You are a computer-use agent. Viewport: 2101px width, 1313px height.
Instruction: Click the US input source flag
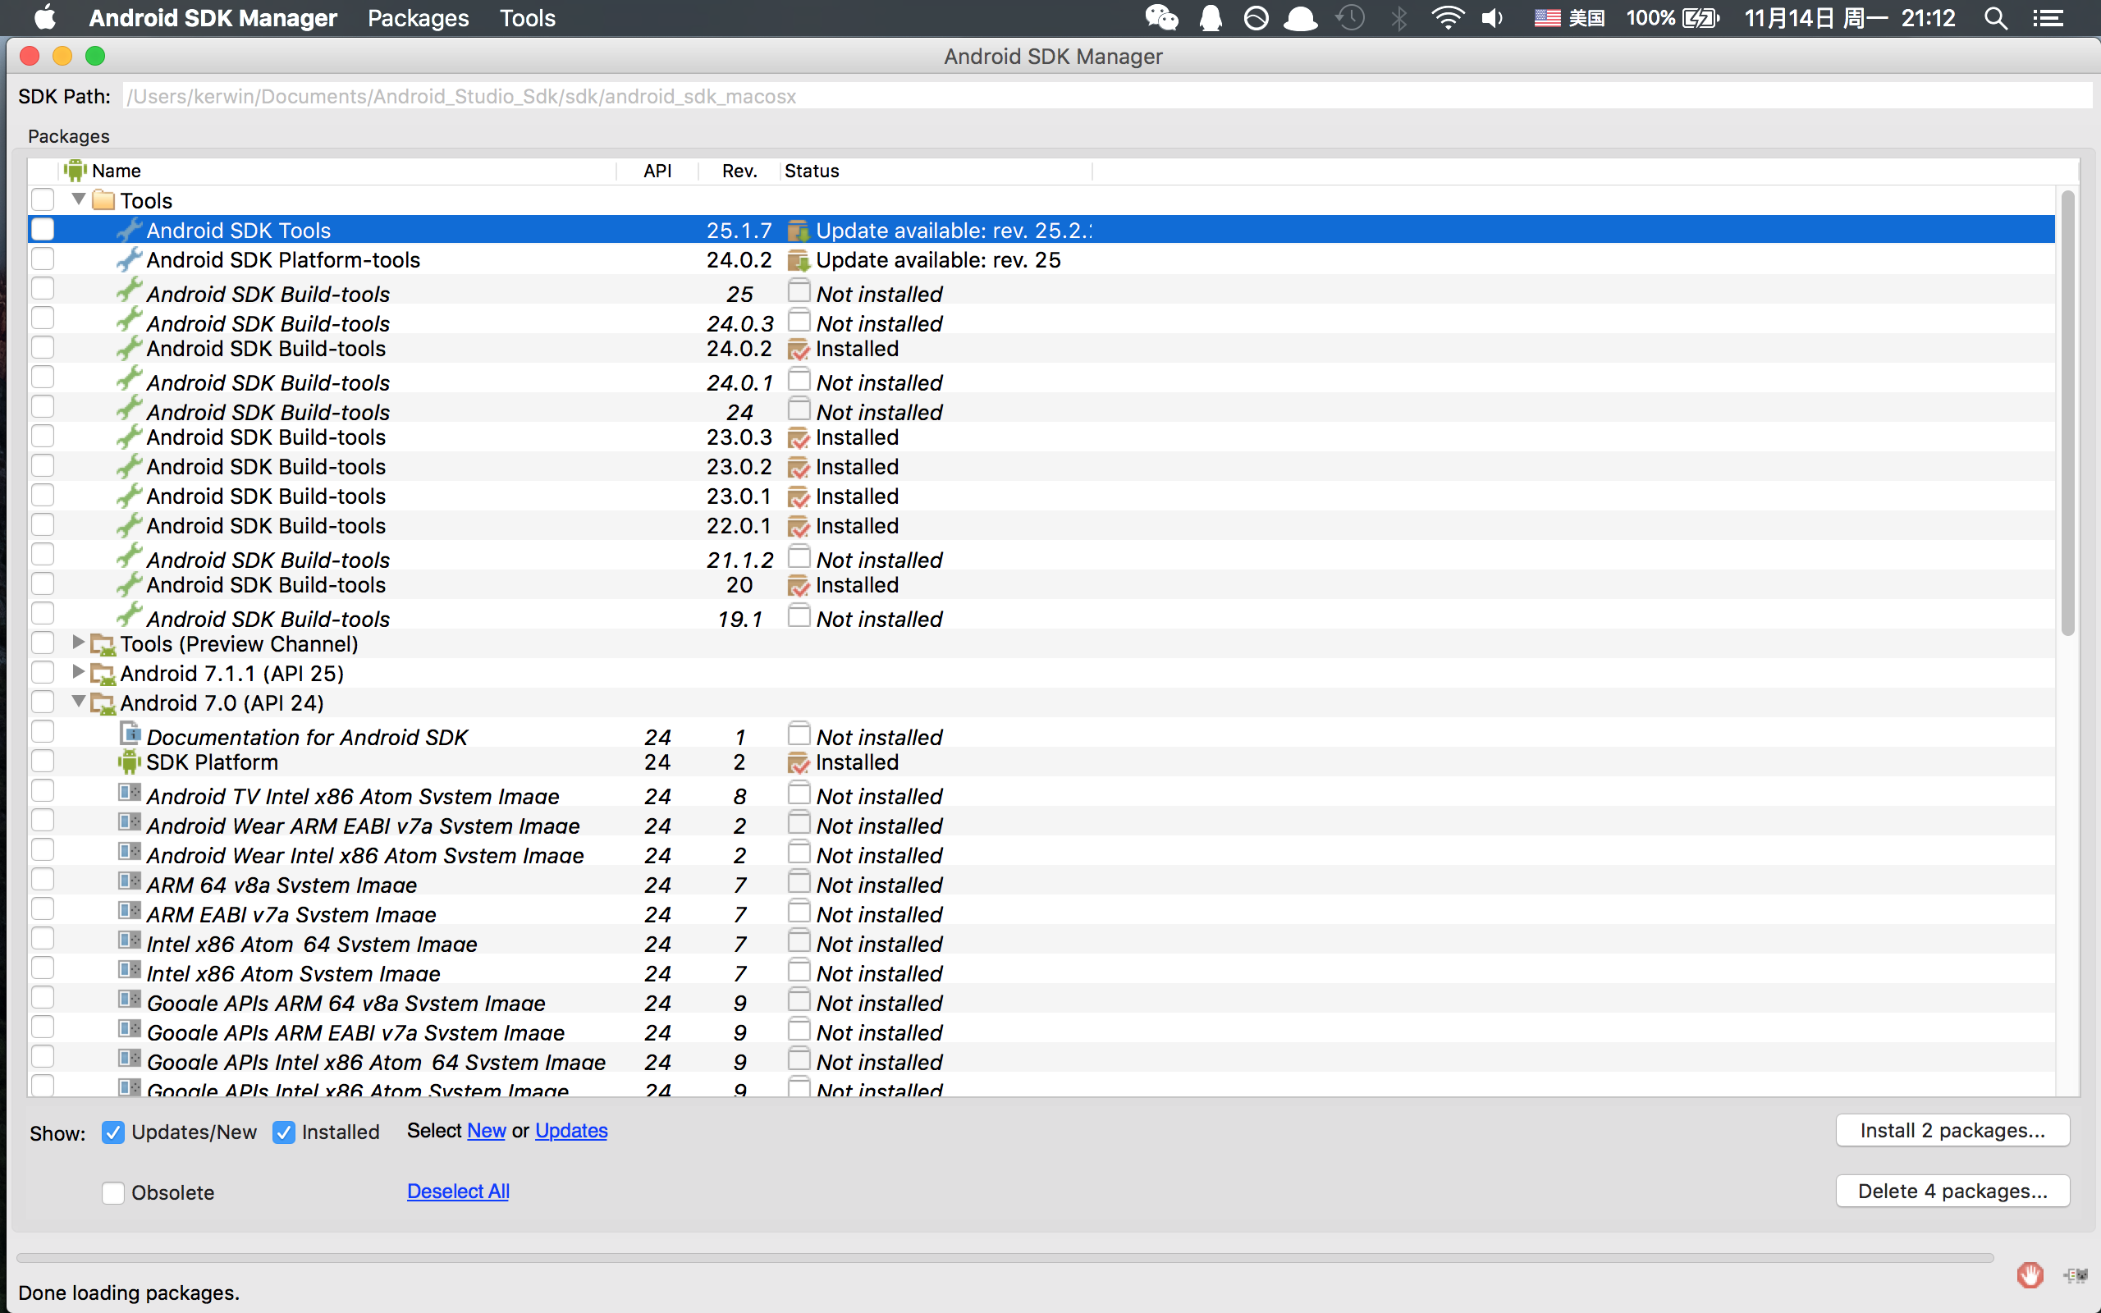(x=1547, y=18)
